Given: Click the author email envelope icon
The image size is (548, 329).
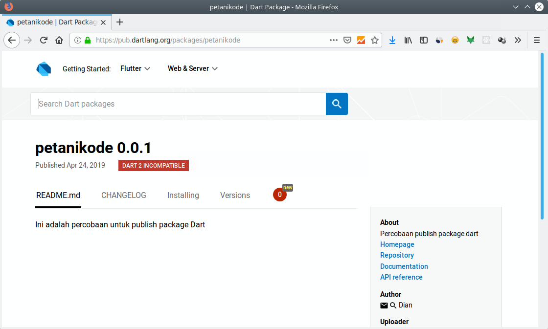Looking at the screenshot, I should click(384, 305).
